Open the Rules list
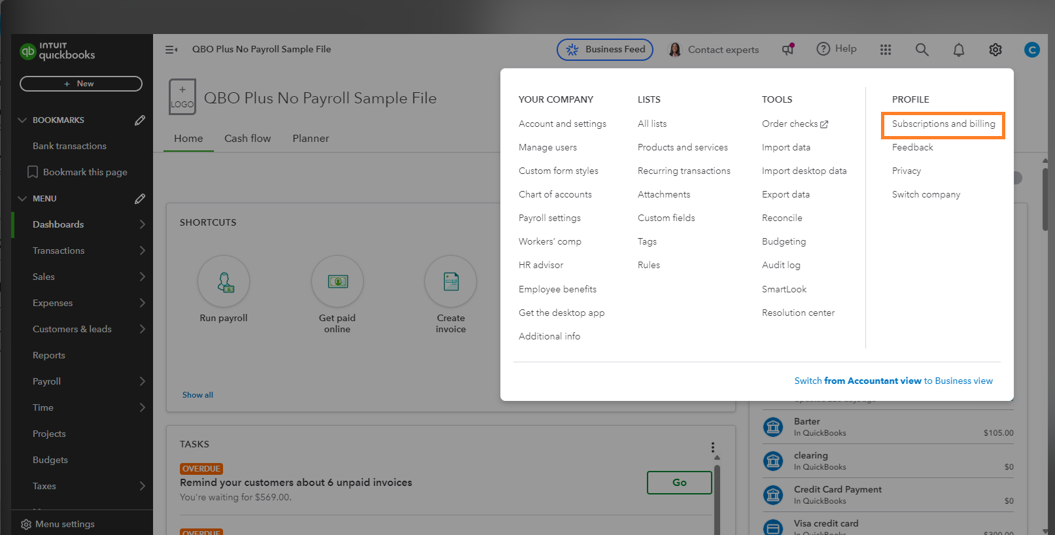 [x=649, y=265]
